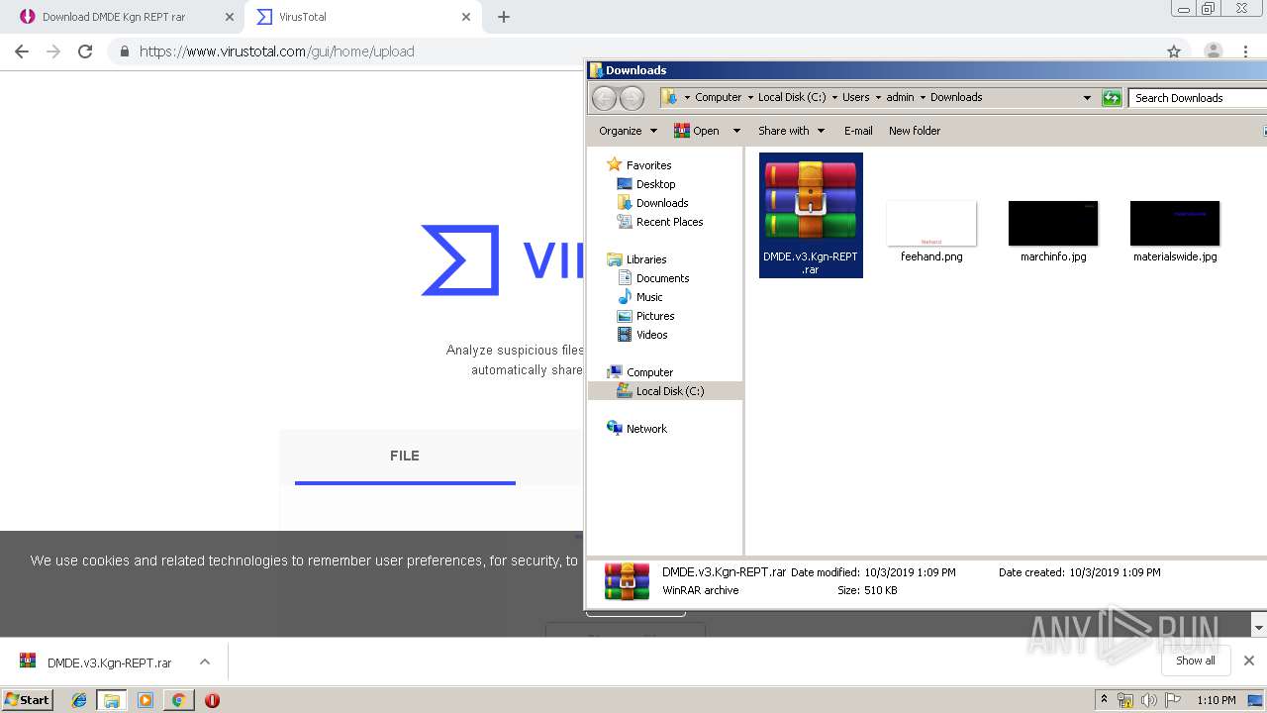Open Recent Places in the navigation pane
This screenshot has height=713, width=1267.
point(659,222)
